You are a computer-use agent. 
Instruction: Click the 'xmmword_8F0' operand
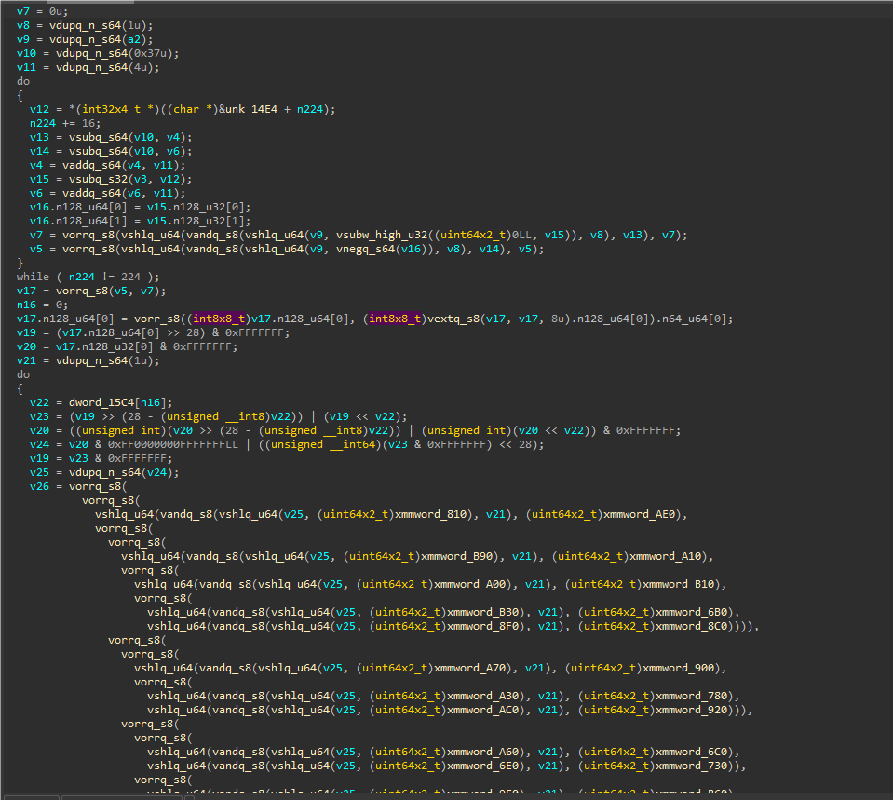pos(483,626)
